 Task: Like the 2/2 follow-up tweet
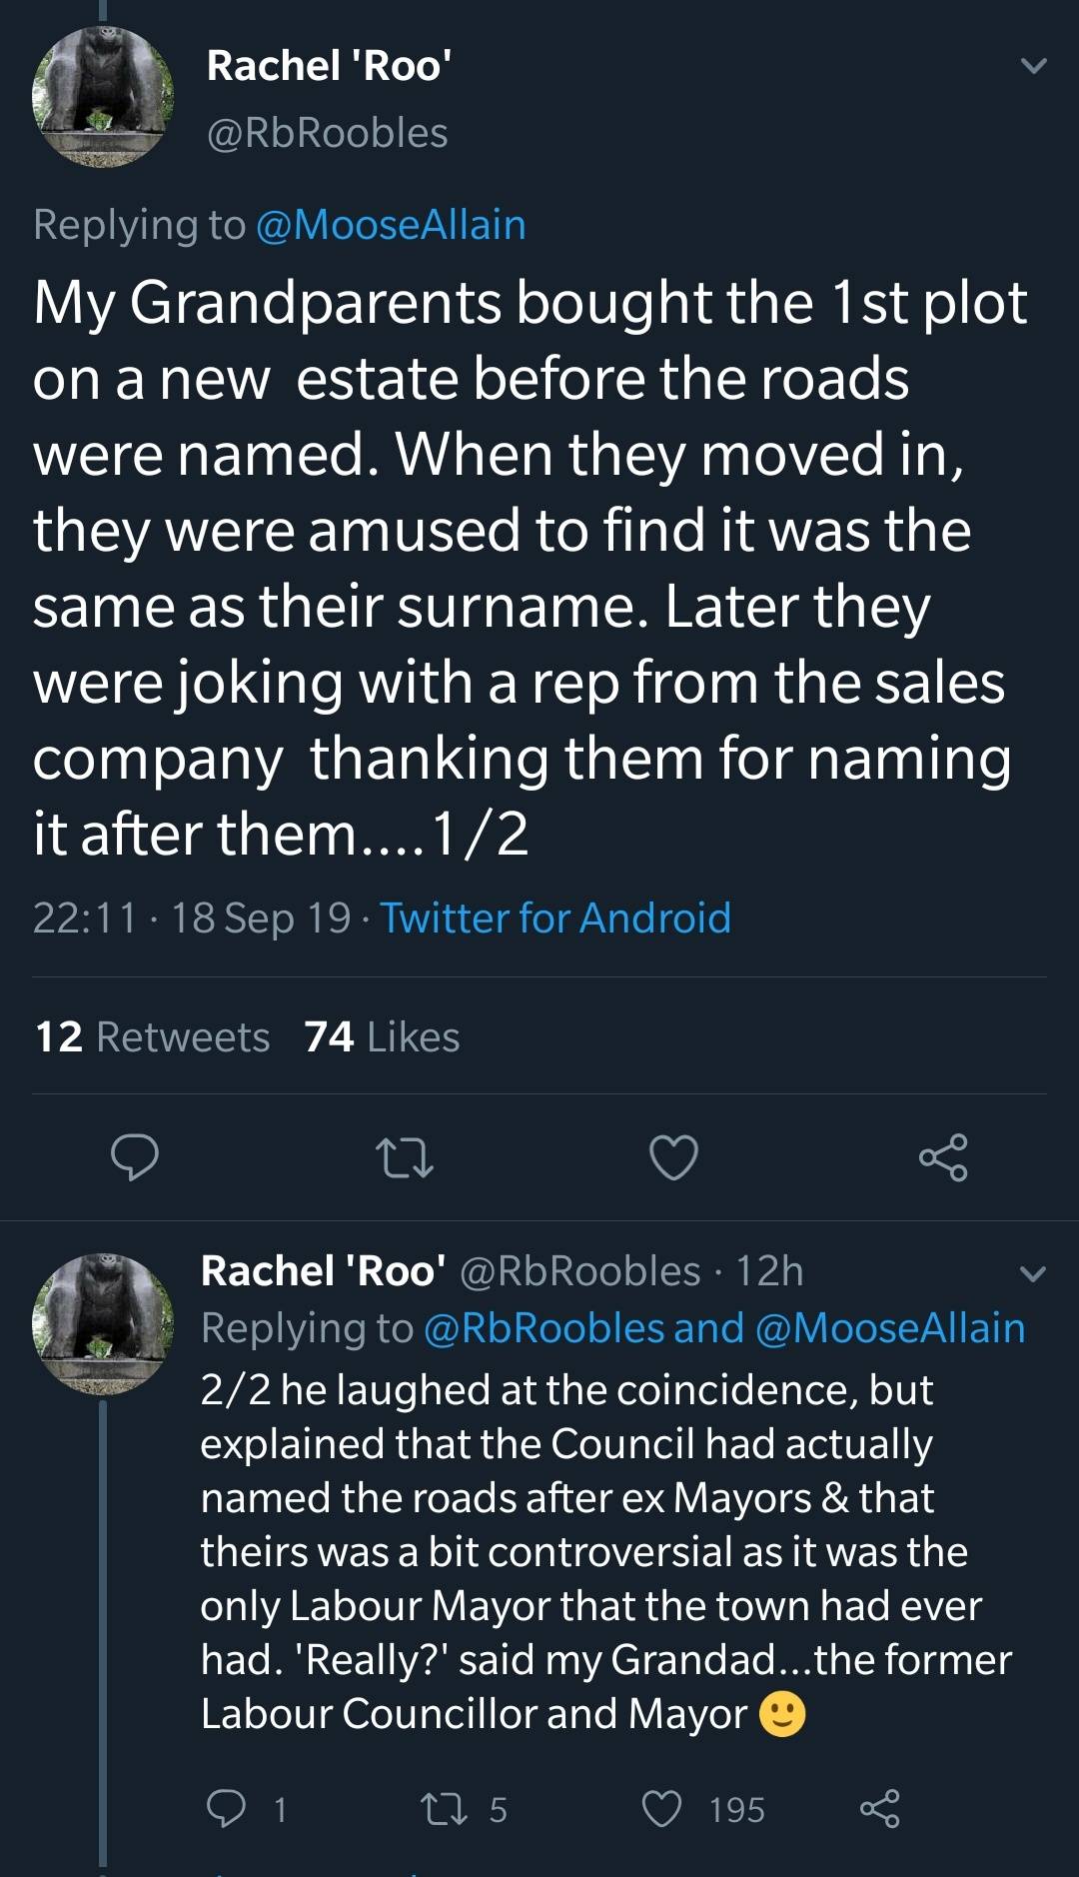(661, 1809)
